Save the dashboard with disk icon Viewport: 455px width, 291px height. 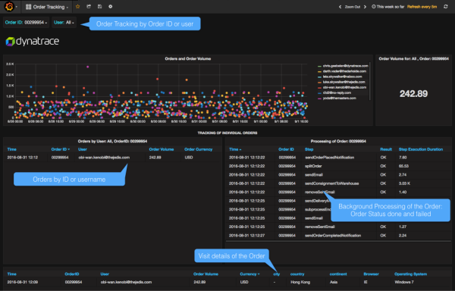click(x=99, y=6)
